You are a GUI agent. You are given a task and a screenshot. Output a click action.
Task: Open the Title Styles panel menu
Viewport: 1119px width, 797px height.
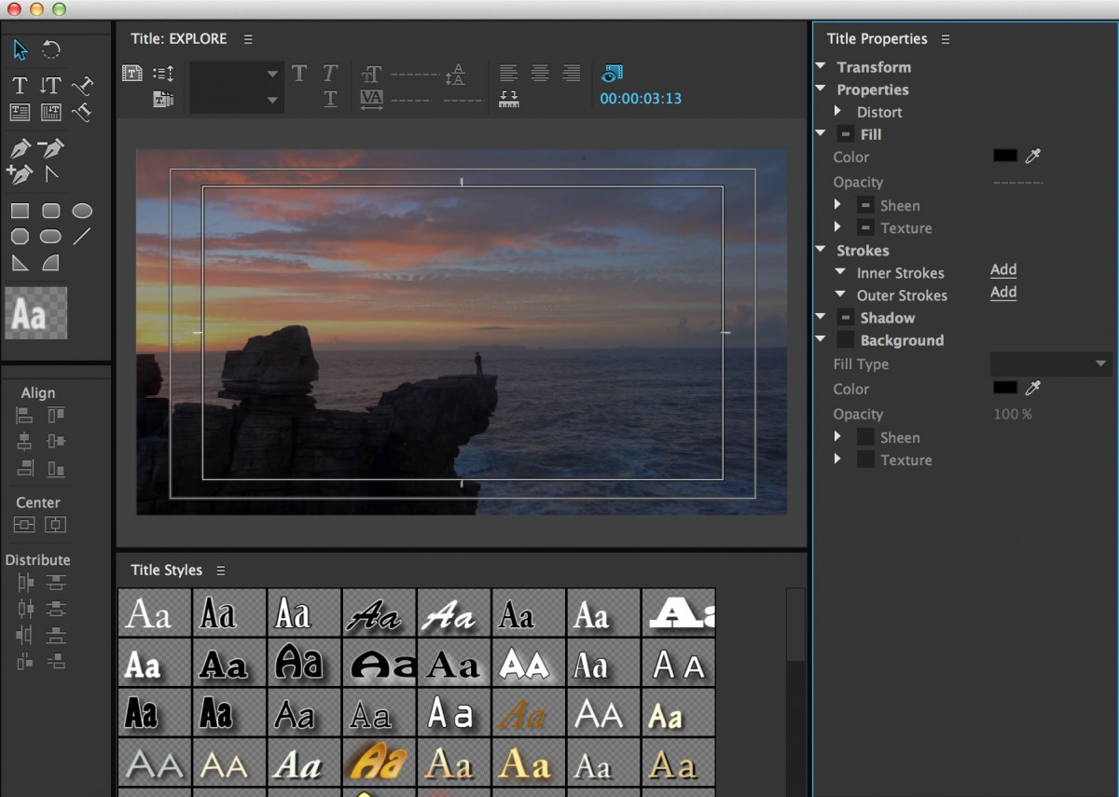click(x=221, y=570)
